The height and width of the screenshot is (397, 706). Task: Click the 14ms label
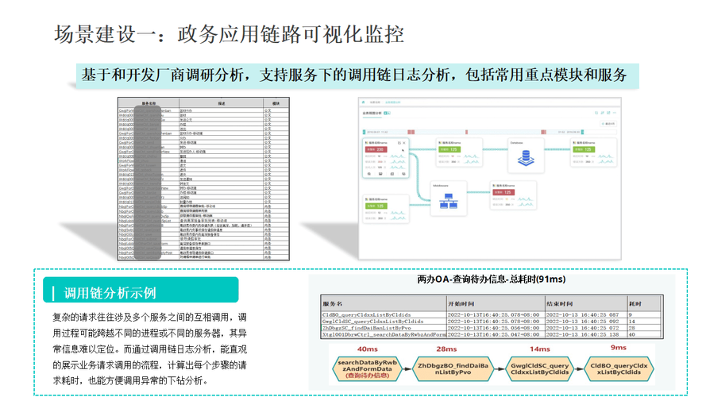[x=540, y=349]
